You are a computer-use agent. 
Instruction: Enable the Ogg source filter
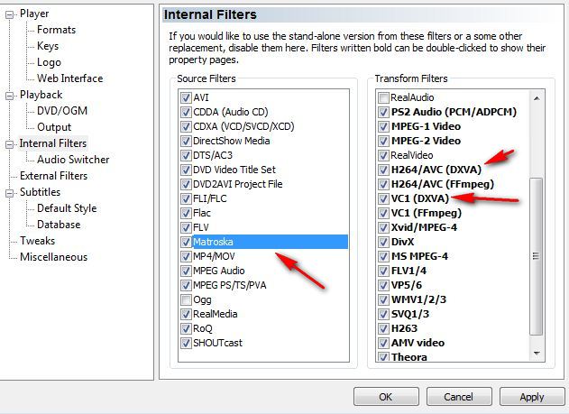(x=186, y=299)
